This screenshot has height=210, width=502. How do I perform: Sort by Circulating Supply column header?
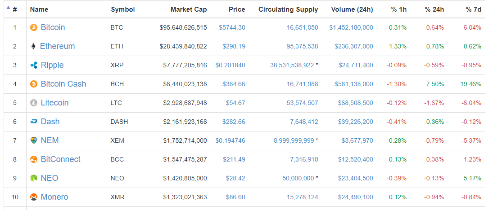coord(288,9)
